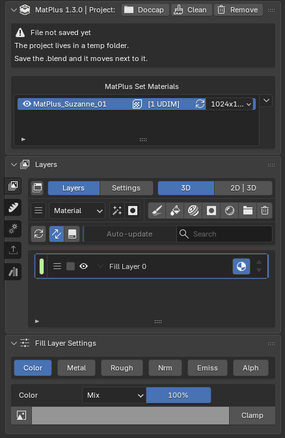Select the Emiss channel button
285x438 pixels.
[208, 368]
